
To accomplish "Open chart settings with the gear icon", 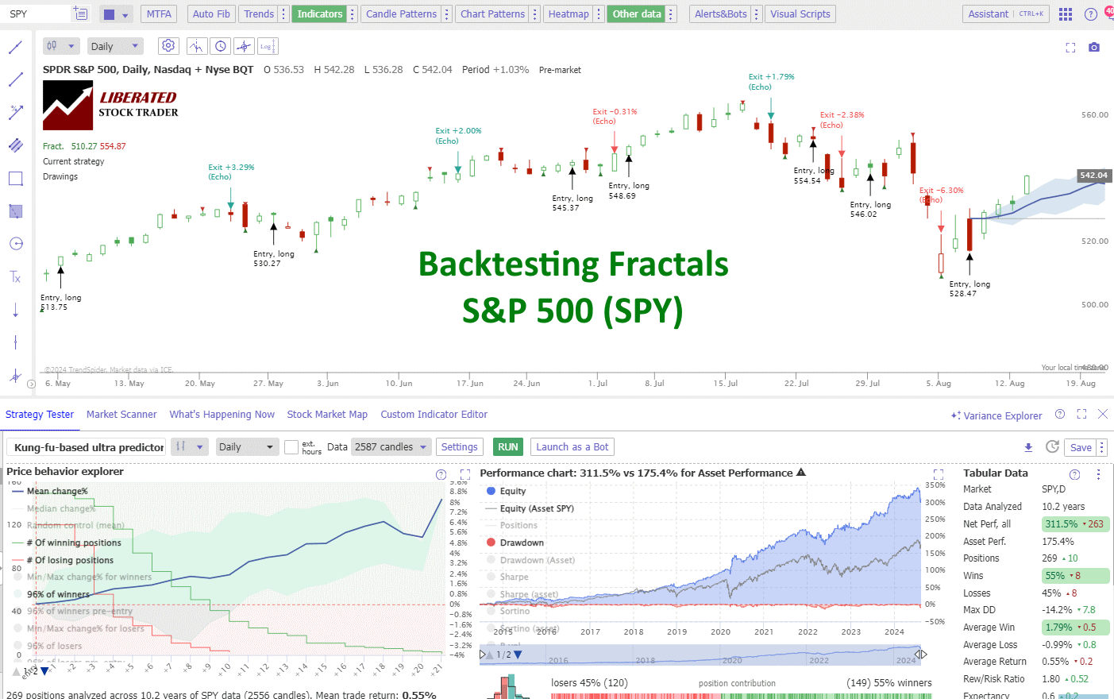I will coord(168,45).
